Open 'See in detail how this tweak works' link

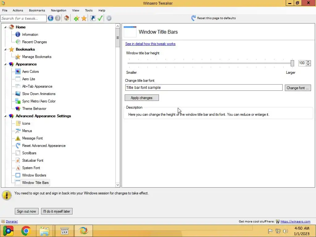point(150,44)
